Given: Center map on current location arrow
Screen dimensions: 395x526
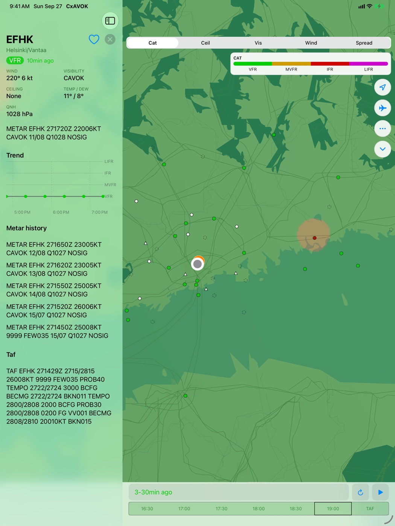Looking at the screenshot, I should (383, 87).
